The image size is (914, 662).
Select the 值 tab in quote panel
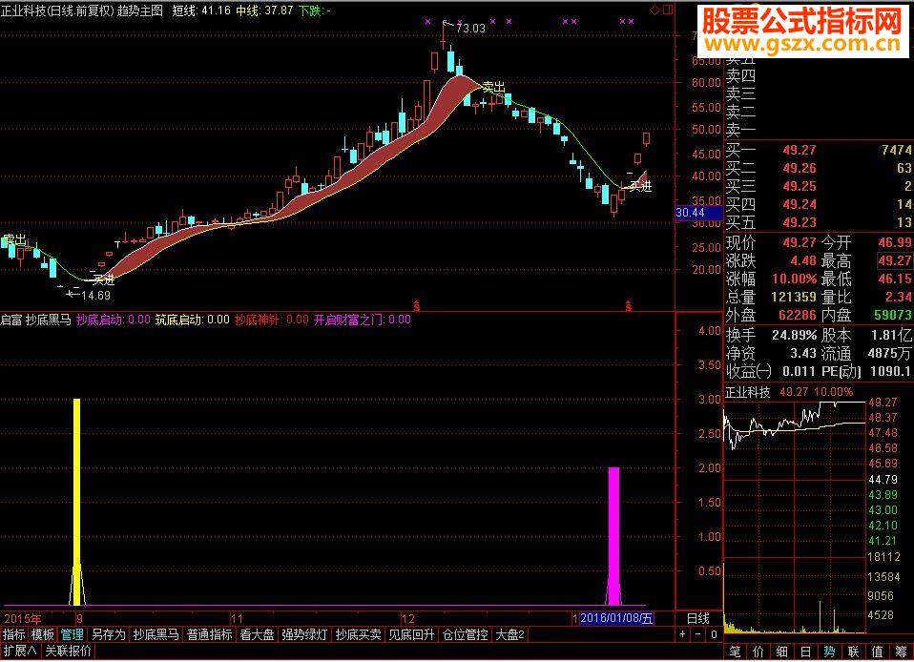point(878,652)
